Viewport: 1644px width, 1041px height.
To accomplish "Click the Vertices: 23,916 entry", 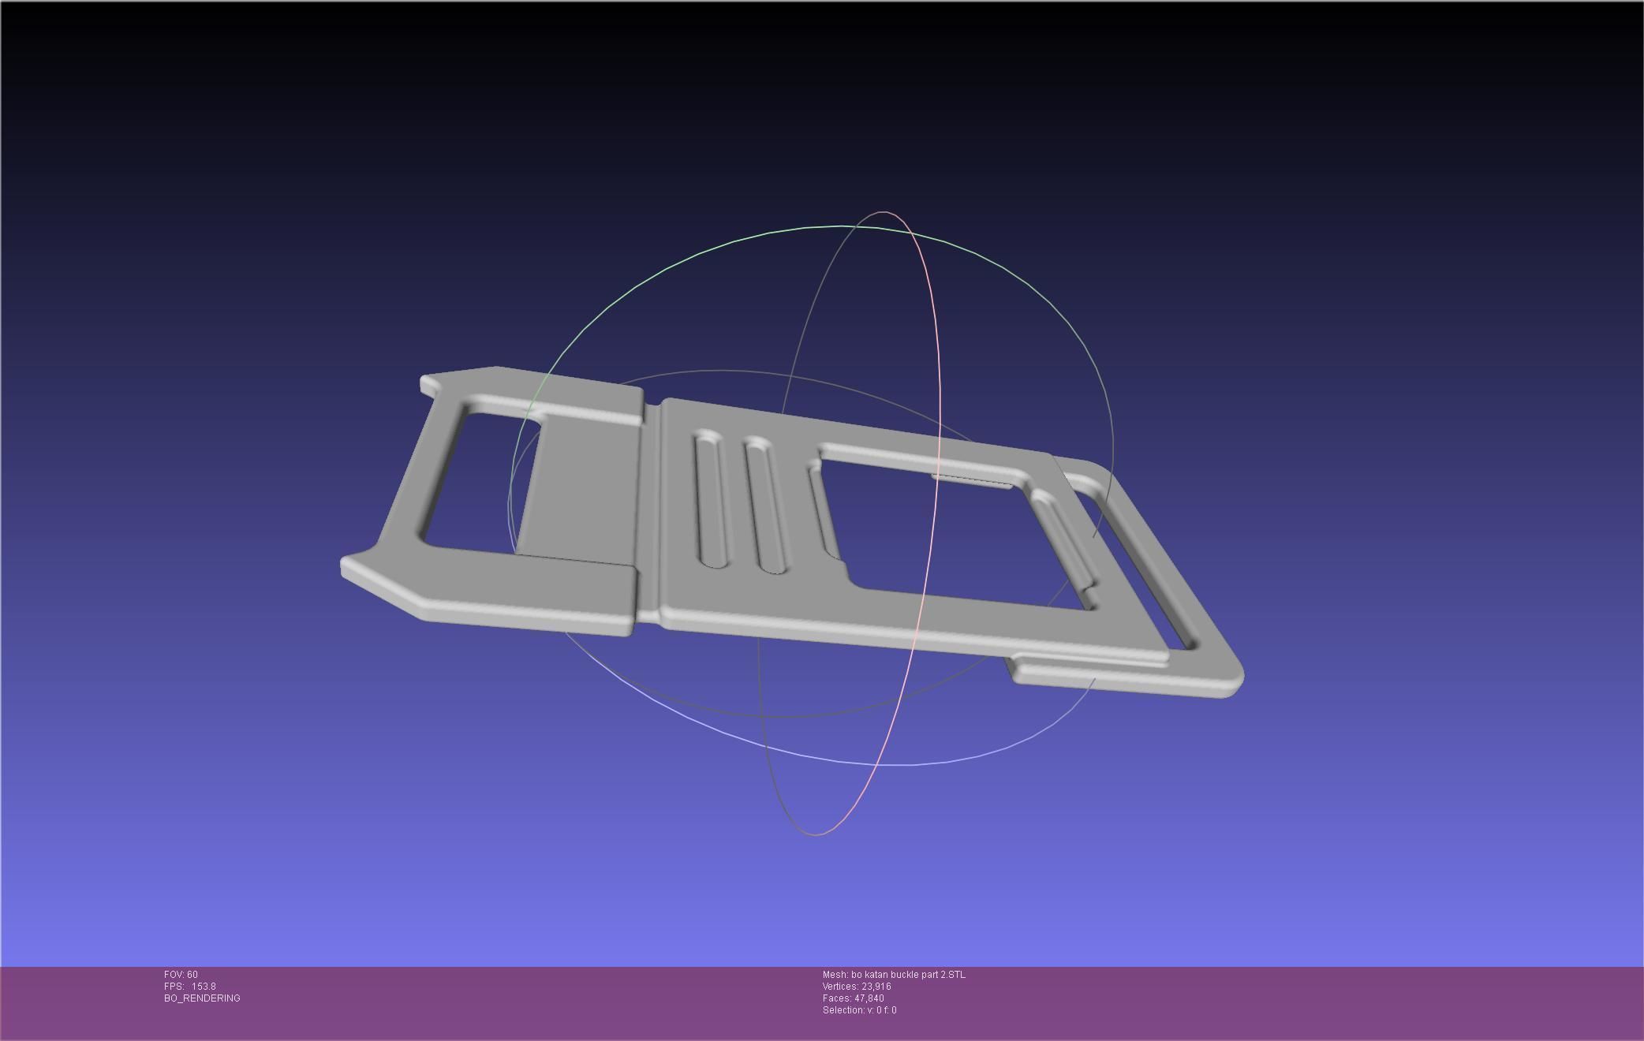I will click(x=857, y=987).
